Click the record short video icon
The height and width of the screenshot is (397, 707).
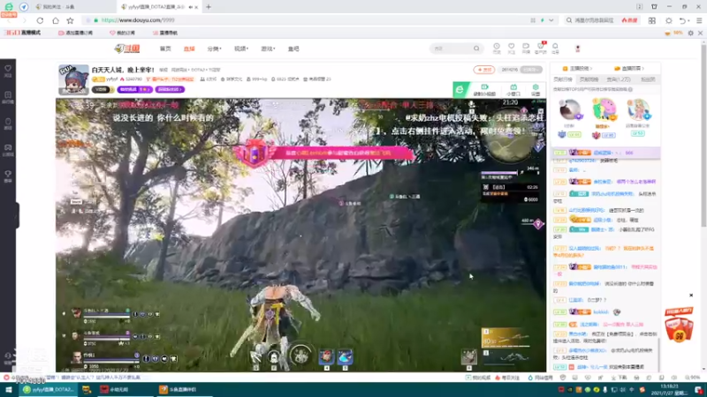(x=484, y=90)
